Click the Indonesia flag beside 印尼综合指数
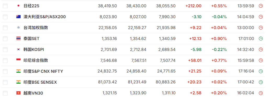268x98 pixels. pyautogui.click(x=19, y=60)
